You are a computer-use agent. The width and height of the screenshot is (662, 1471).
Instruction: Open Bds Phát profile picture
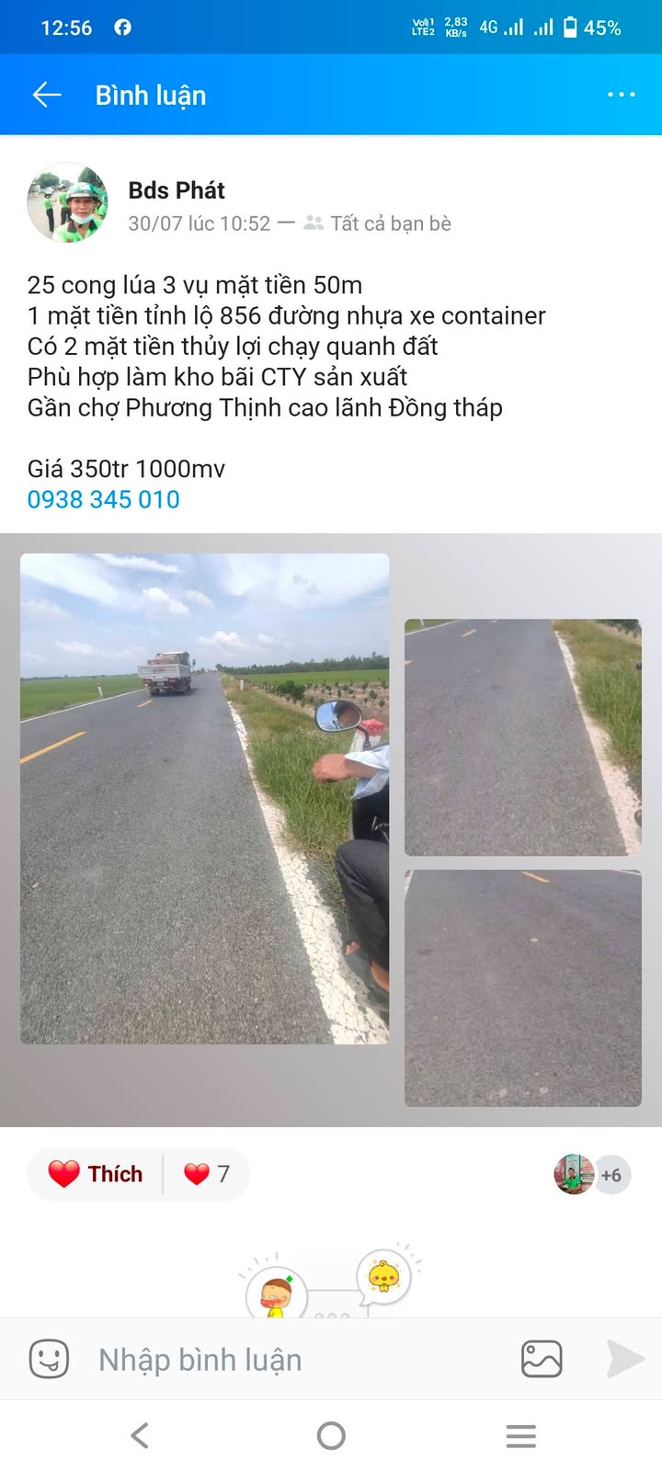(67, 203)
